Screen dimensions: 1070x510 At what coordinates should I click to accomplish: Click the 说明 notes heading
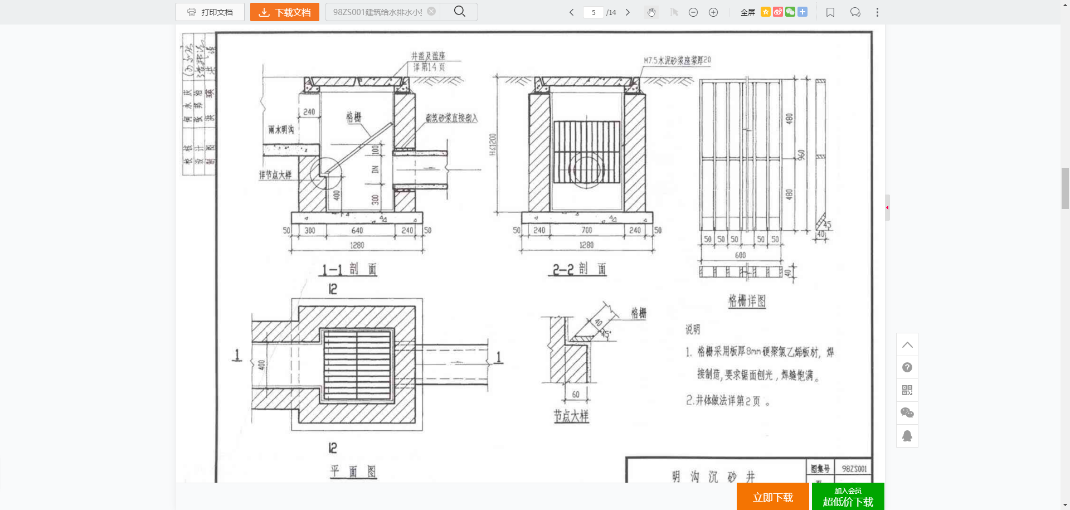(693, 329)
